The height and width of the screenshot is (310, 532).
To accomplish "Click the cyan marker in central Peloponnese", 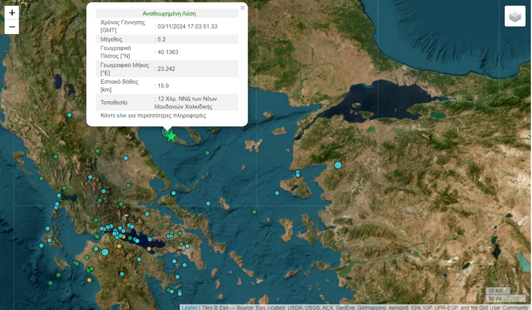I will pos(122,274).
